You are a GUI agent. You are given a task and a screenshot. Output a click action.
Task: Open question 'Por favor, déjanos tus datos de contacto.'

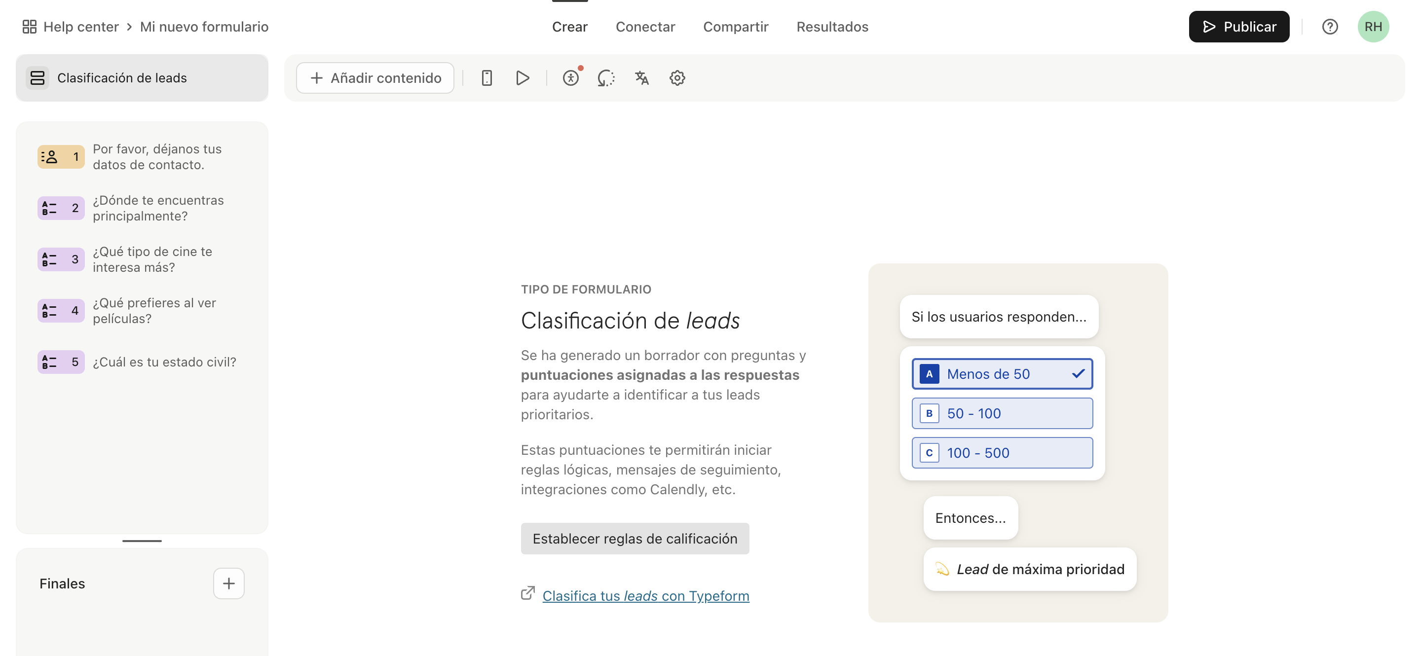click(157, 156)
